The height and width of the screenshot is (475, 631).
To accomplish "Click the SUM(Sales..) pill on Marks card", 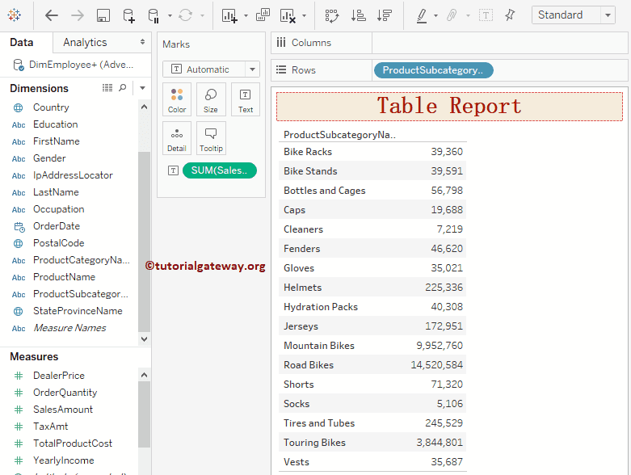I will pyautogui.click(x=220, y=170).
